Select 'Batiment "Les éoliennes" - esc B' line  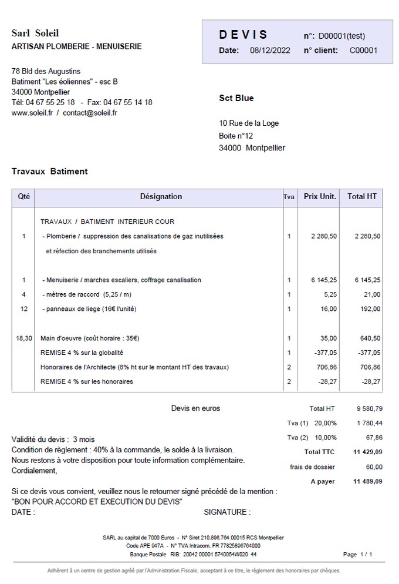pyautogui.click(x=65, y=82)
